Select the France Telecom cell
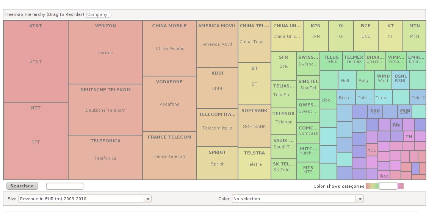 169,156
